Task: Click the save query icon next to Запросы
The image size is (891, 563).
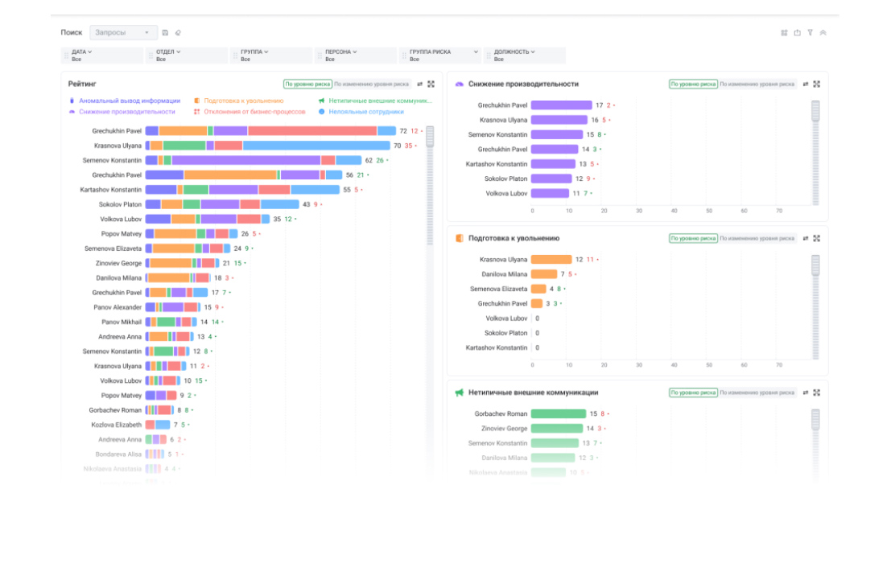Action: tap(165, 33)
